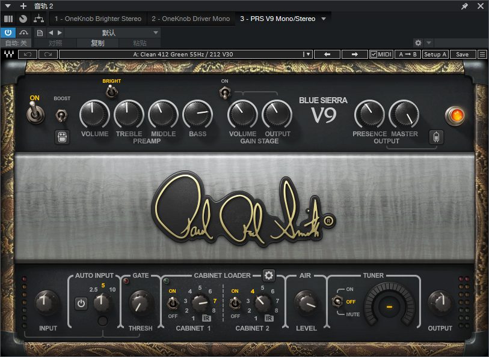The height and width of the screenshot is (357, 489).
Task: Flip the Tuner ON/OFF/MUTE switch
Action: point(337,301)
